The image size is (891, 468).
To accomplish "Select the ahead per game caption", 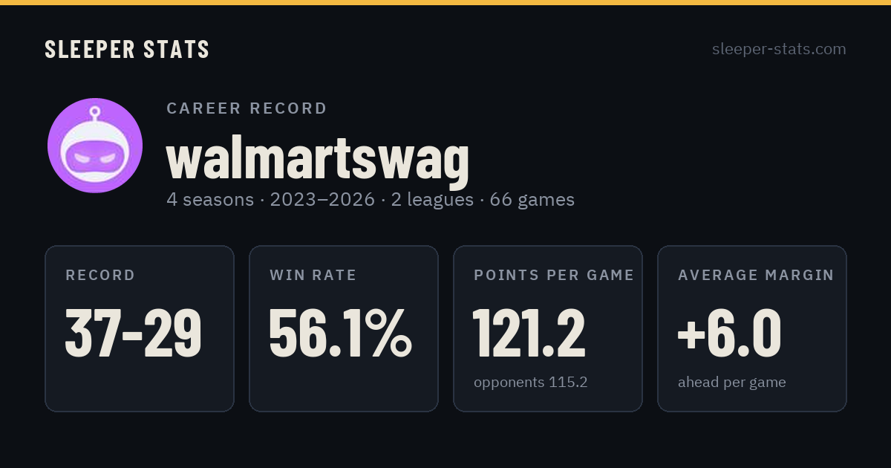I will 732,383.
